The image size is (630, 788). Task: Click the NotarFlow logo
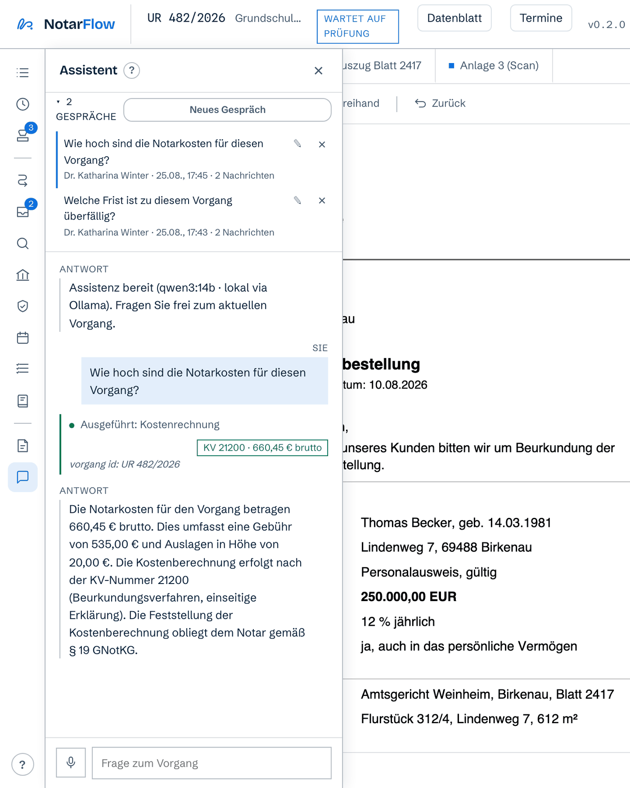(x=66, y=24)
